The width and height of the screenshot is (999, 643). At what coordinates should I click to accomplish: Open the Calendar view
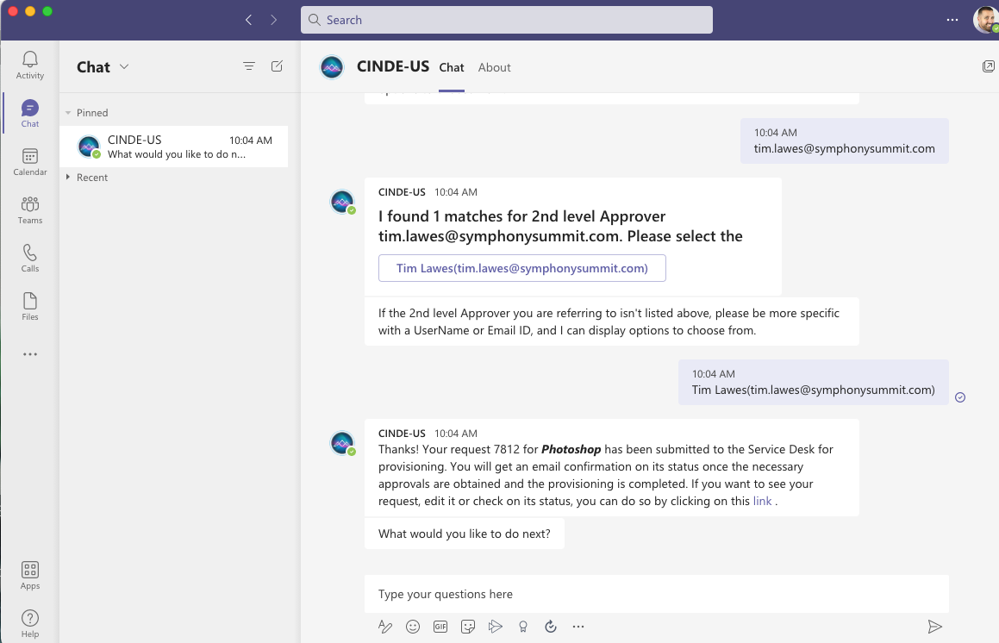[30, 162]
